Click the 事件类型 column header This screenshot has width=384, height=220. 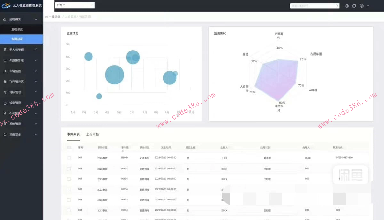(x=144, y=148)
